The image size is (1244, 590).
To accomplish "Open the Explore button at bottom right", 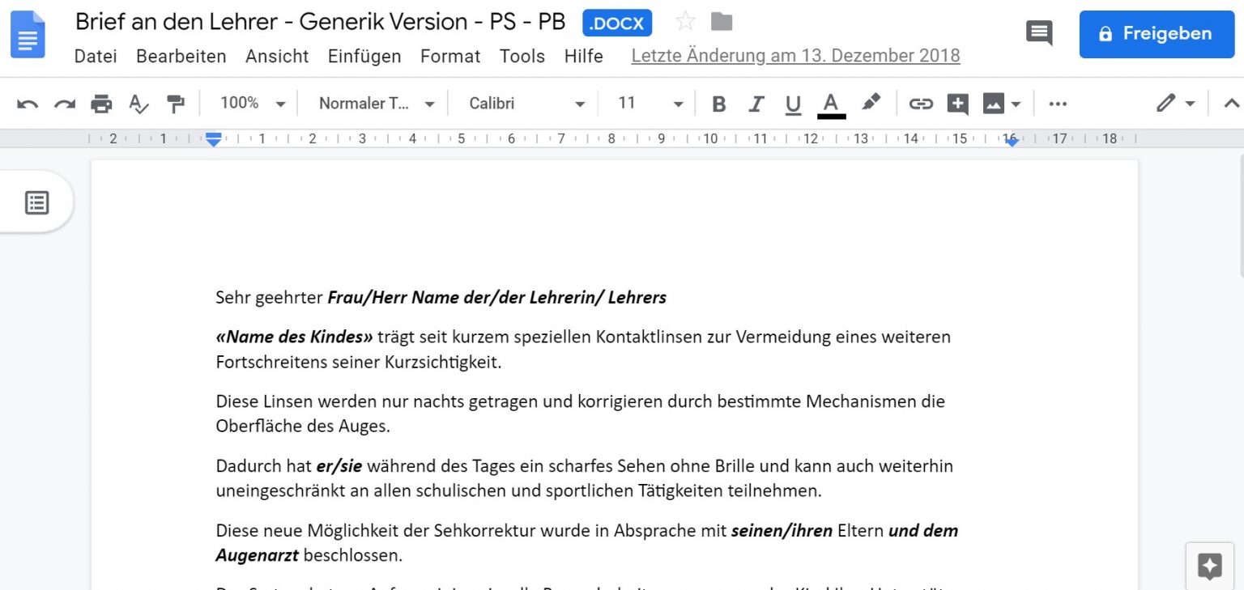I will [1209, 565].
